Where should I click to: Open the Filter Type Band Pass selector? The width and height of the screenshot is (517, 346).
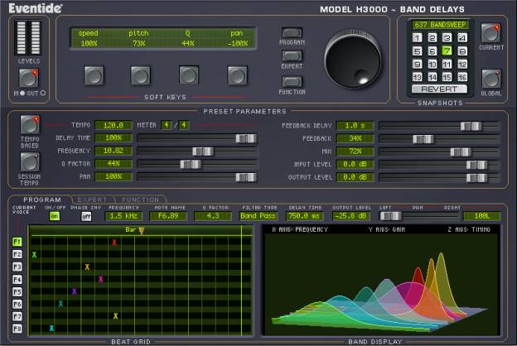point(258,216)
